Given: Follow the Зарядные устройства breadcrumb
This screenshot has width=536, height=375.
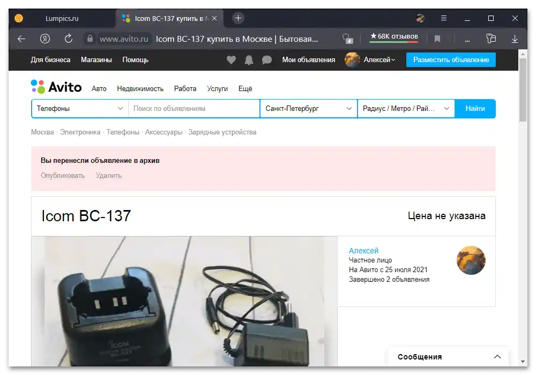Looking at the screenshot, I should click(x=222, y=132).
